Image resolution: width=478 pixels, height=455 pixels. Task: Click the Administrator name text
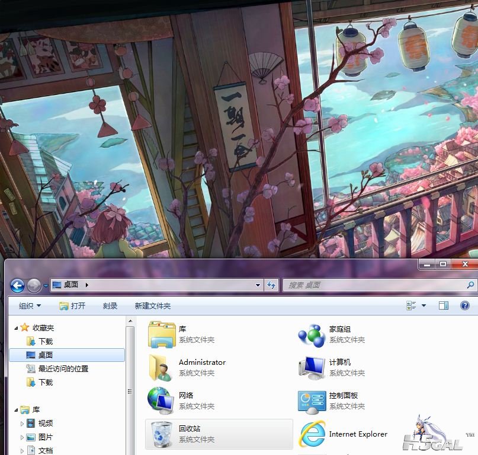pyautogui.click(x=202, y=362)
